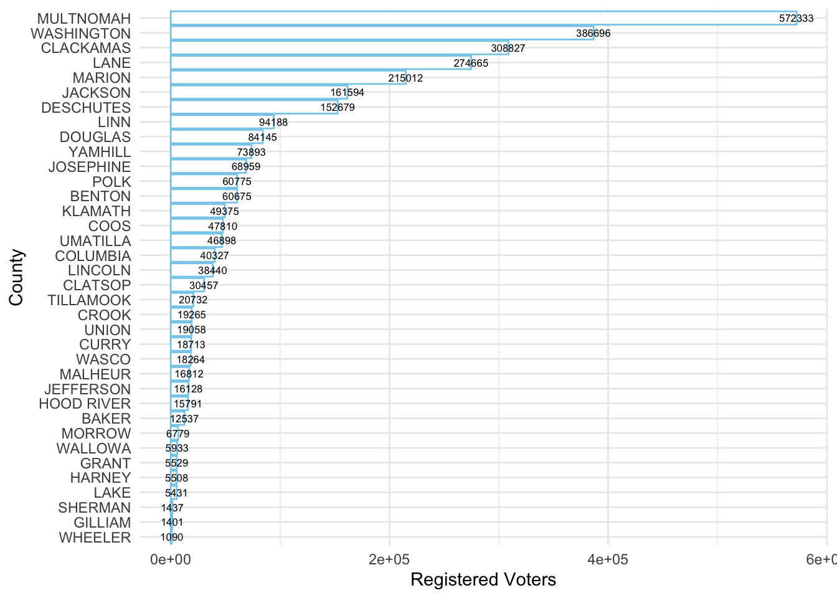The image size is (837, 598).
Task: Select the JACKSON county label
Action: click(x=97, y=93)
